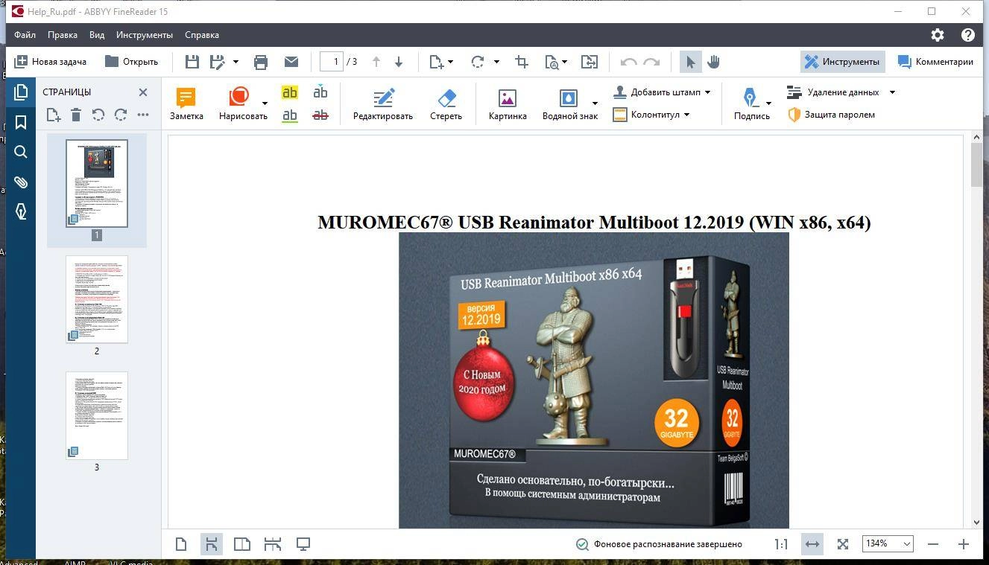Show the Pages panel in sidebar
The width and height of the screenshot is (989, 565).
[x=21, y=92]
